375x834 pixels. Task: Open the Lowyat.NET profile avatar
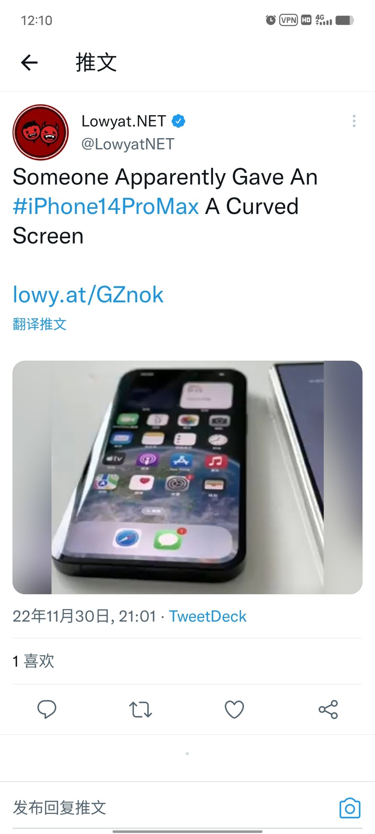pyautogui.click(x=40, y=132)
